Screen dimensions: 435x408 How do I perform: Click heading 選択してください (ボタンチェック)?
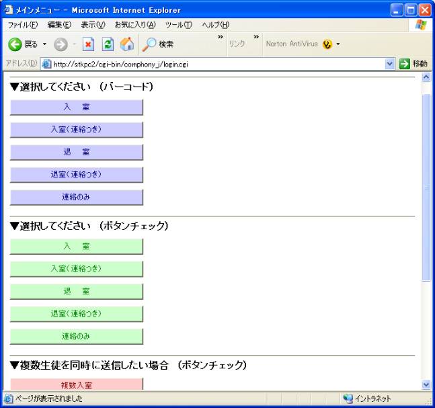click(89, 226)
